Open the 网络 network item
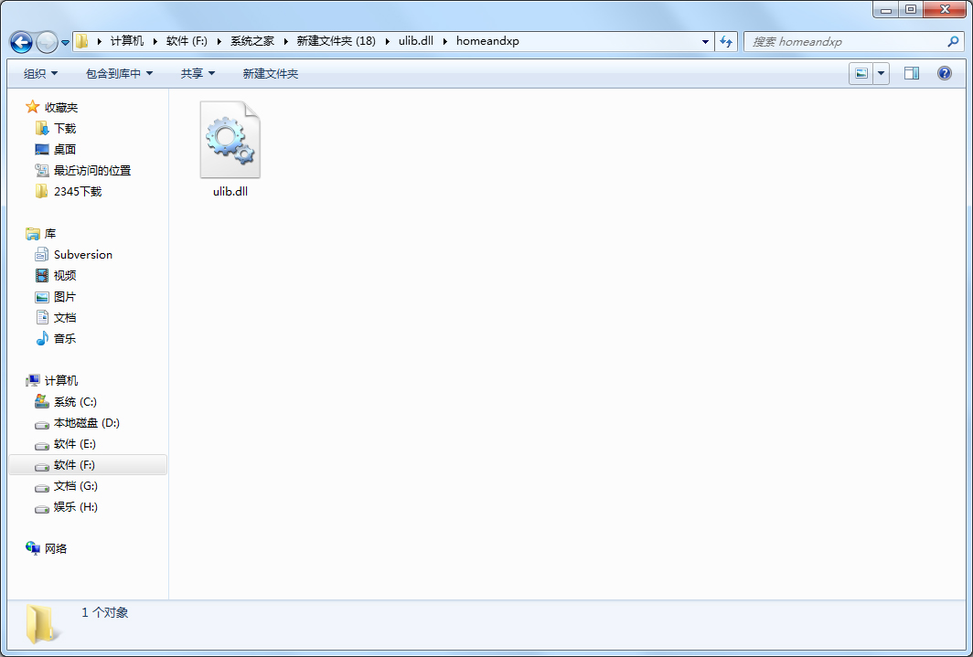This screenshot has height=657, width=973. click(x=55, y=549)
